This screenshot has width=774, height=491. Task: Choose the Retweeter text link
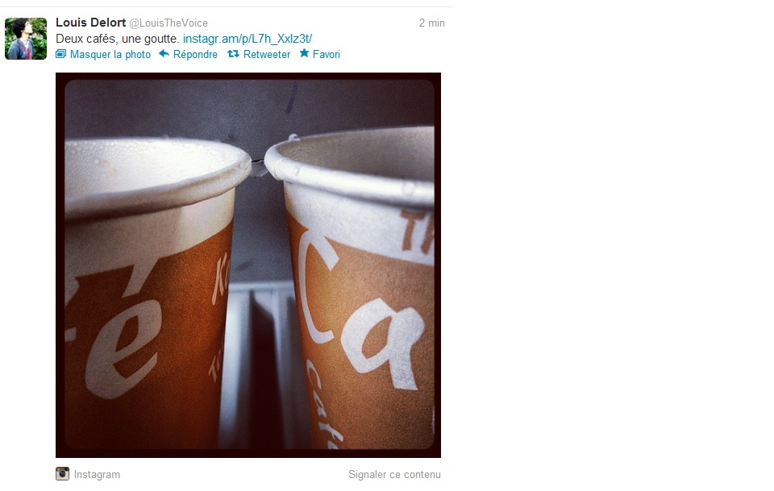click(x=267, y=54)
